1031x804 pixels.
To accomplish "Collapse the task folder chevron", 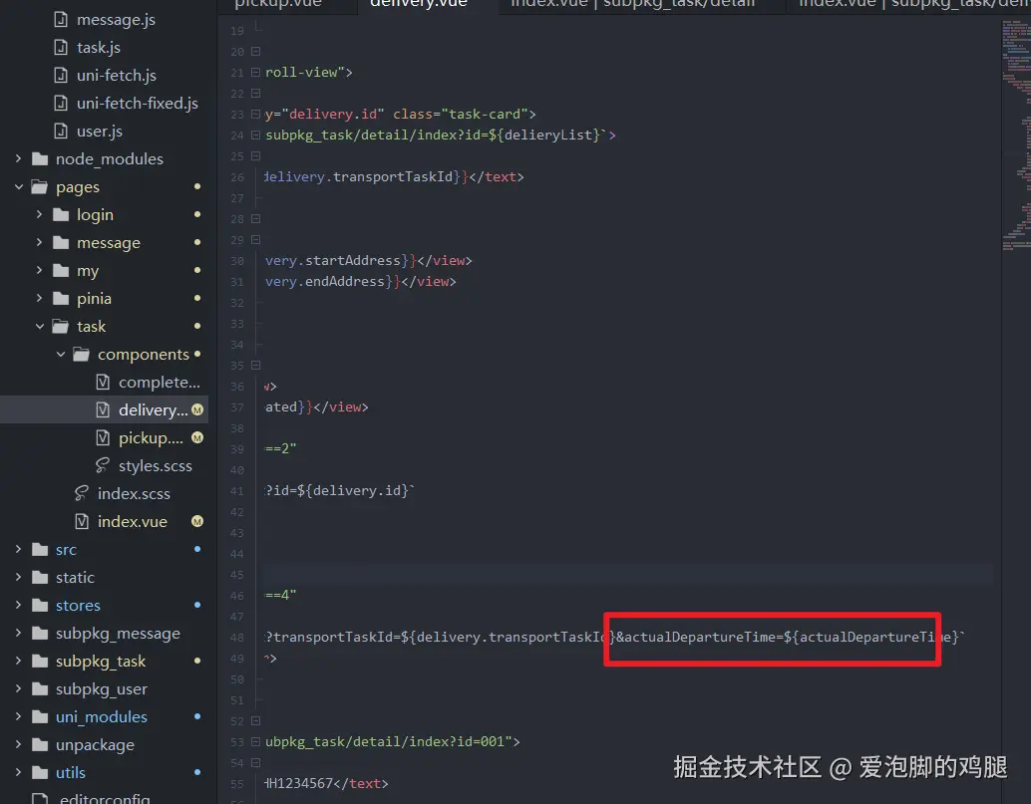I will pyautogui.click(x=40, y=327).
